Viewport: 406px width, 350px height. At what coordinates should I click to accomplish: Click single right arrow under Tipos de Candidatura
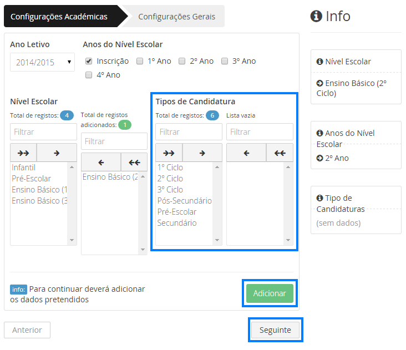(x=202, y=153)
